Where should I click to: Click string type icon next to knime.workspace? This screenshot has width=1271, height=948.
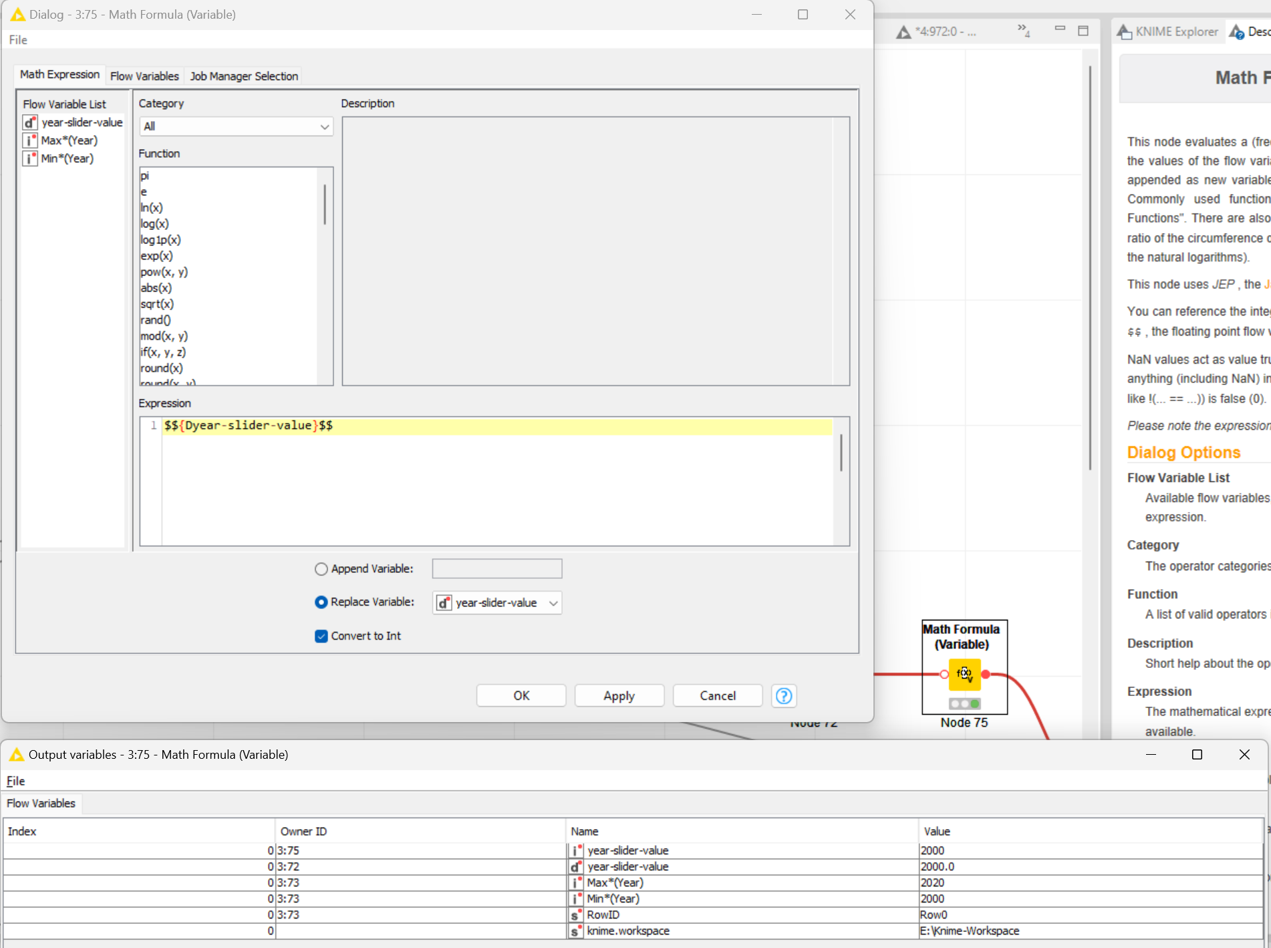tap(576, 931)
